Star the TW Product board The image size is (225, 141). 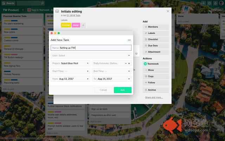coord(23,10)
